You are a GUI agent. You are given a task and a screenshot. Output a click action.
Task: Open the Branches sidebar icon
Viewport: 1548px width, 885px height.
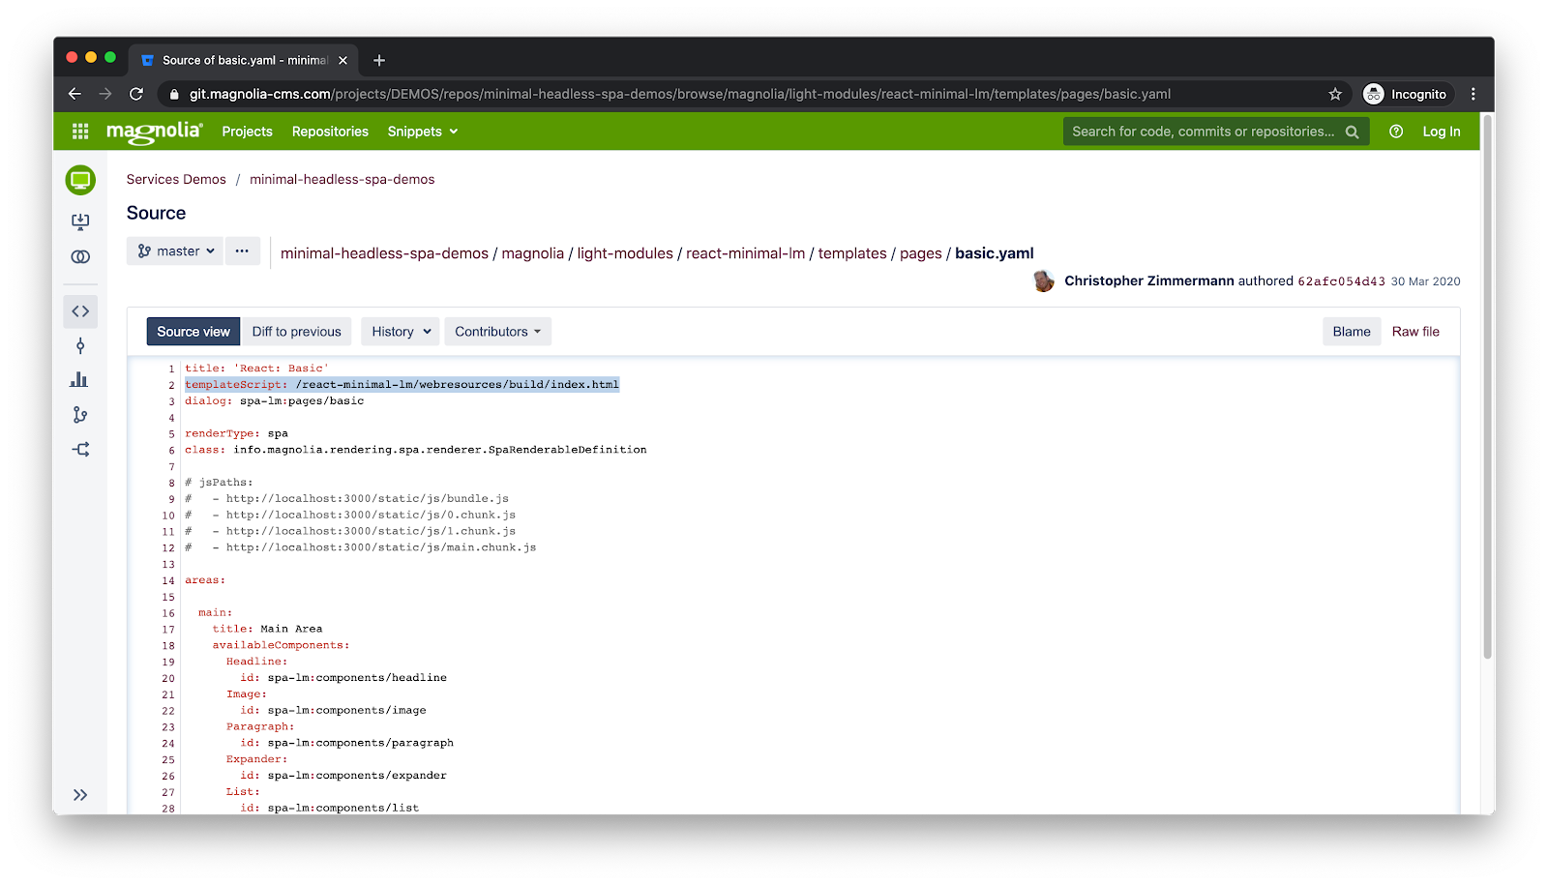pos(80,415)
